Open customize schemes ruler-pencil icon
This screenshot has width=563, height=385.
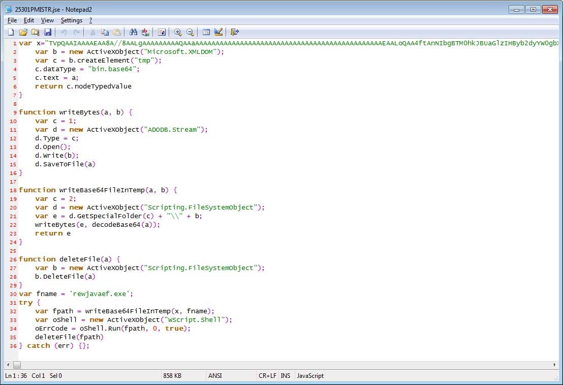[x=218, y=33]
